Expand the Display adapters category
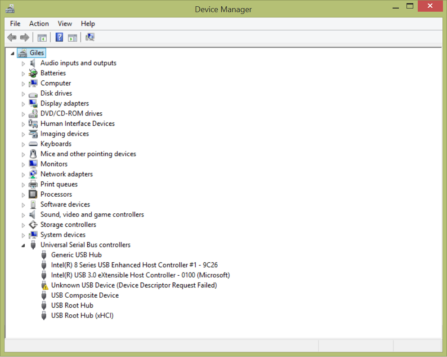 23,104
